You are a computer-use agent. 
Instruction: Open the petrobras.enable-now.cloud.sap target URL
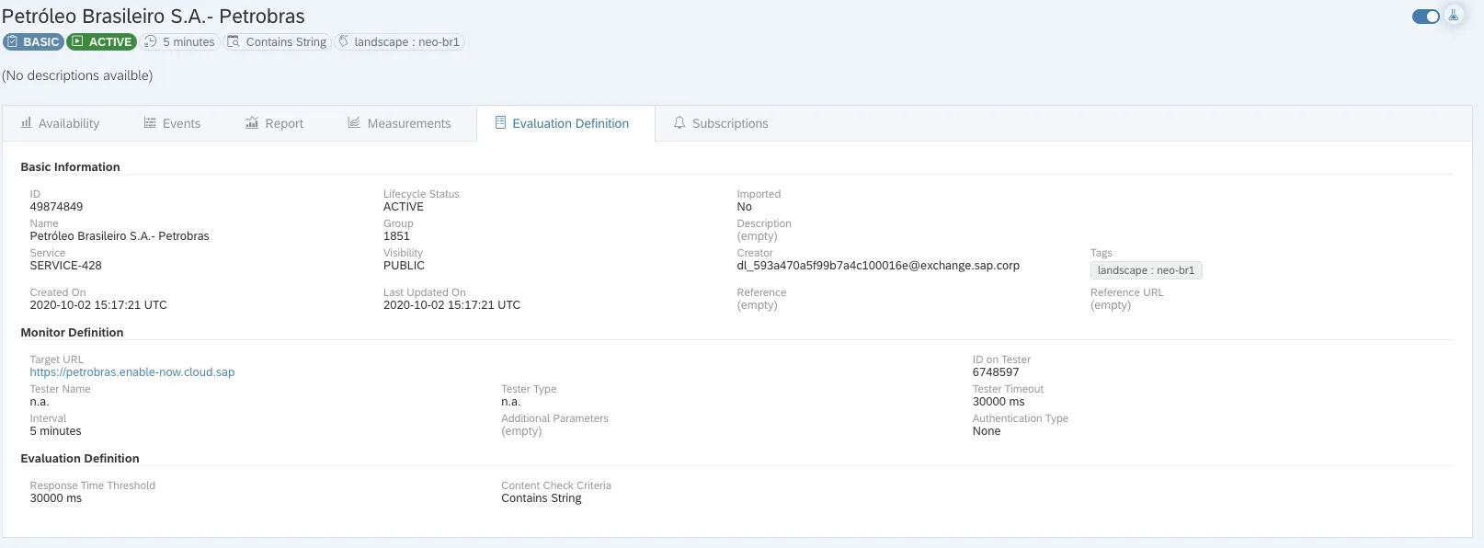(x=131, y=372)
